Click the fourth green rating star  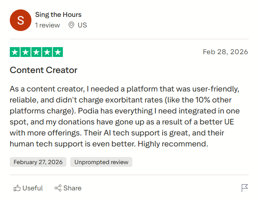pos(47,52)
